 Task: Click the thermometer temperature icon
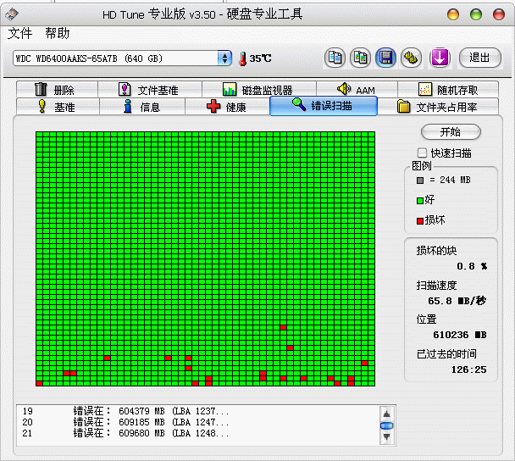[243, 58]
